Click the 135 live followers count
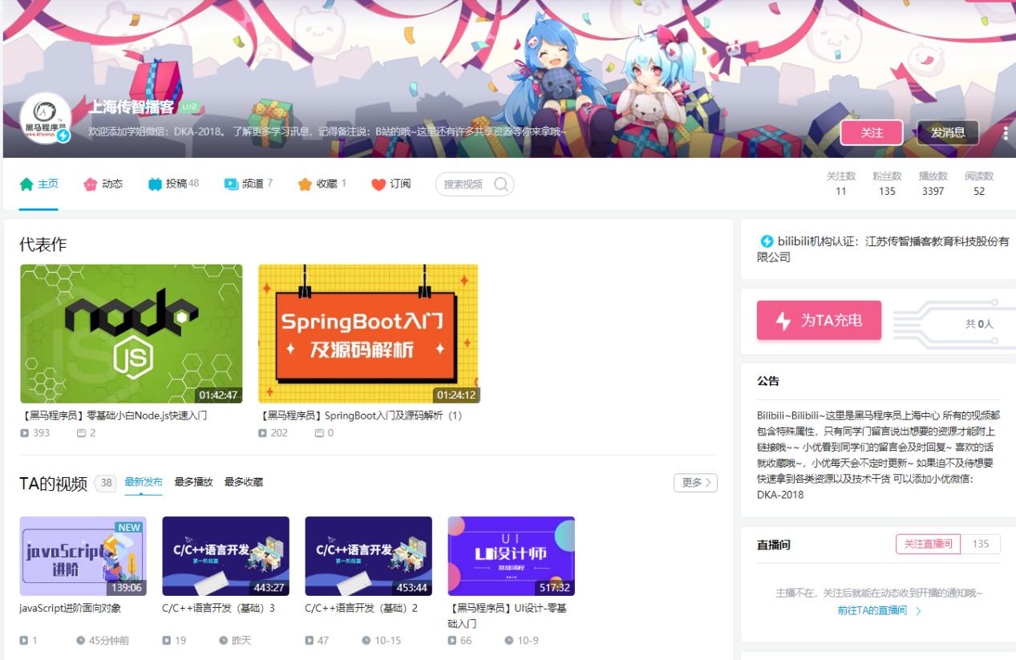Viewport: 1016px width, 660px height. (x=981, y=545)
